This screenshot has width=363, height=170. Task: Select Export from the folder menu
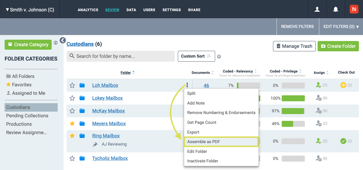[x=221, y=132]
